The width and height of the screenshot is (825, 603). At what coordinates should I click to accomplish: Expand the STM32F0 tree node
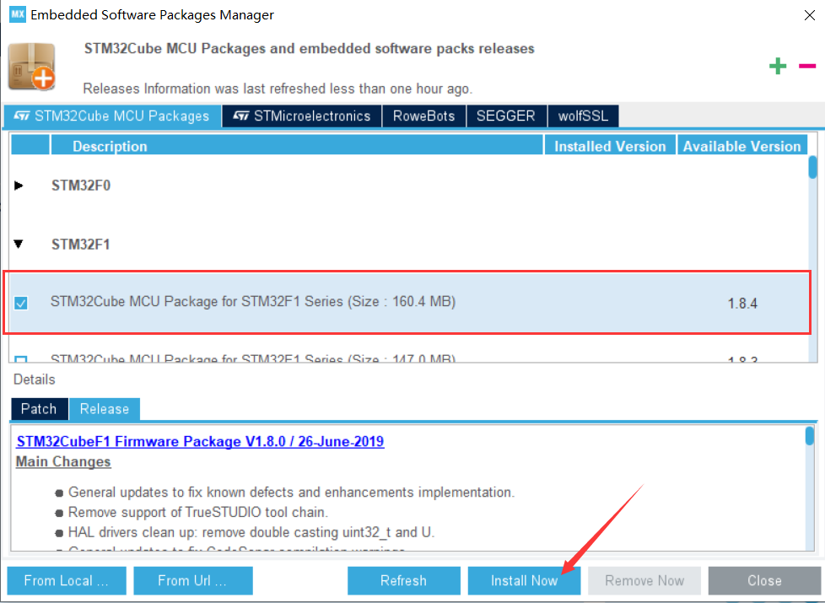[19, 186]
